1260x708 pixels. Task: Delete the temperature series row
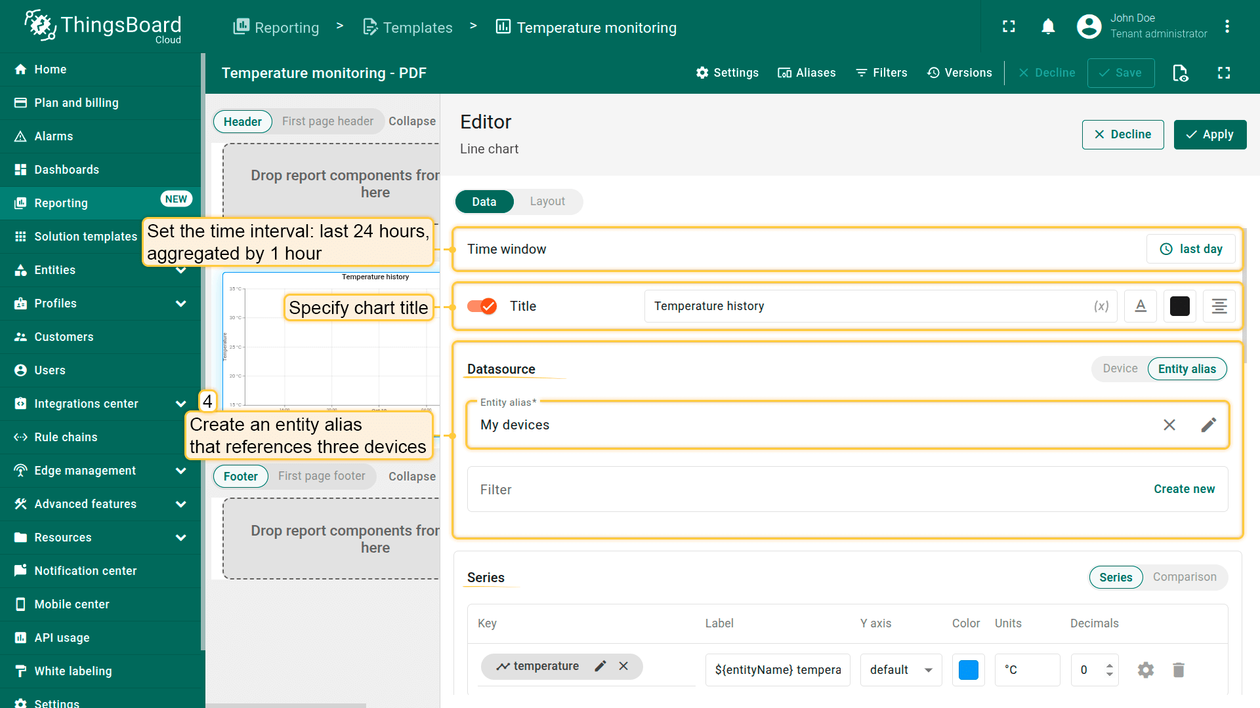click(1178, 669)
